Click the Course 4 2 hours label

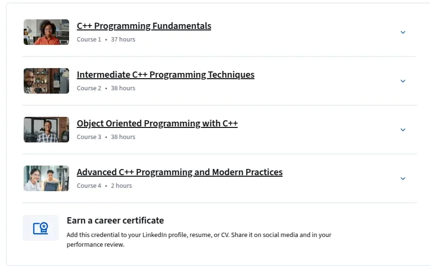pos(104,186)
